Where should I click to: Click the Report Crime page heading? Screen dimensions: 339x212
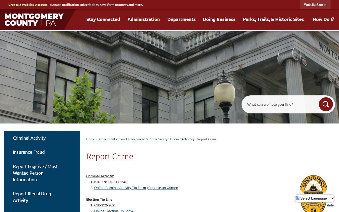(110, 156)
